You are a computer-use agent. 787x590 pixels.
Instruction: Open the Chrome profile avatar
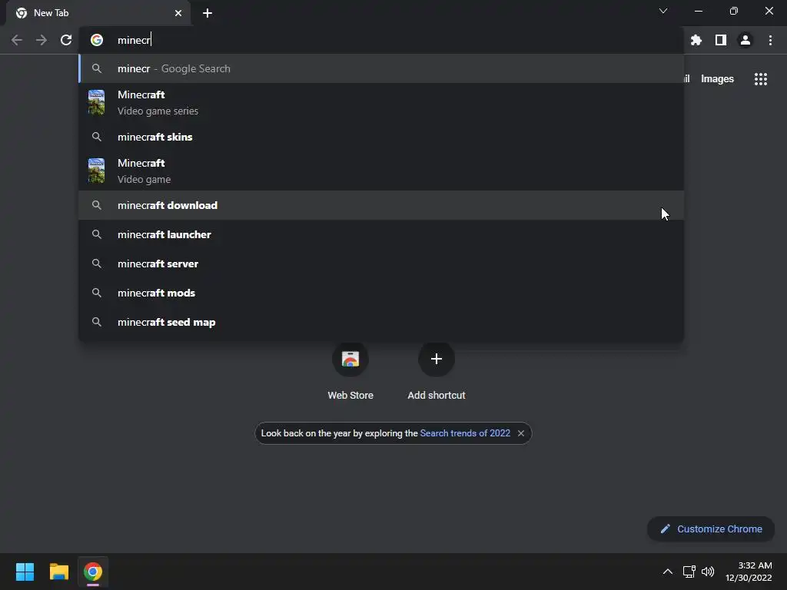tap(745, 40)
